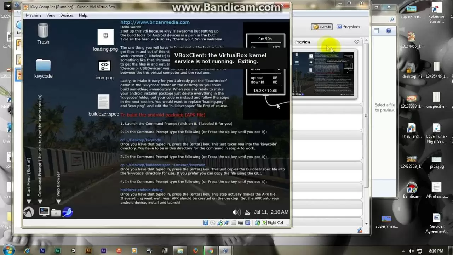Follow the http://www.brizanmedia.com link

155,22
